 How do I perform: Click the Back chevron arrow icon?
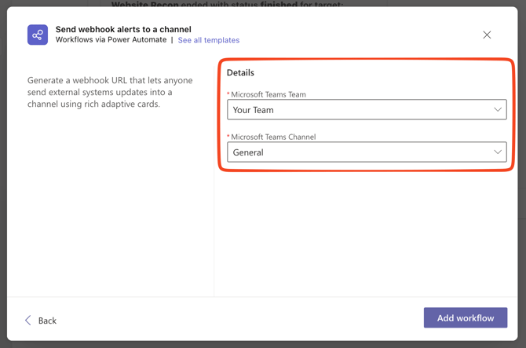28,321
